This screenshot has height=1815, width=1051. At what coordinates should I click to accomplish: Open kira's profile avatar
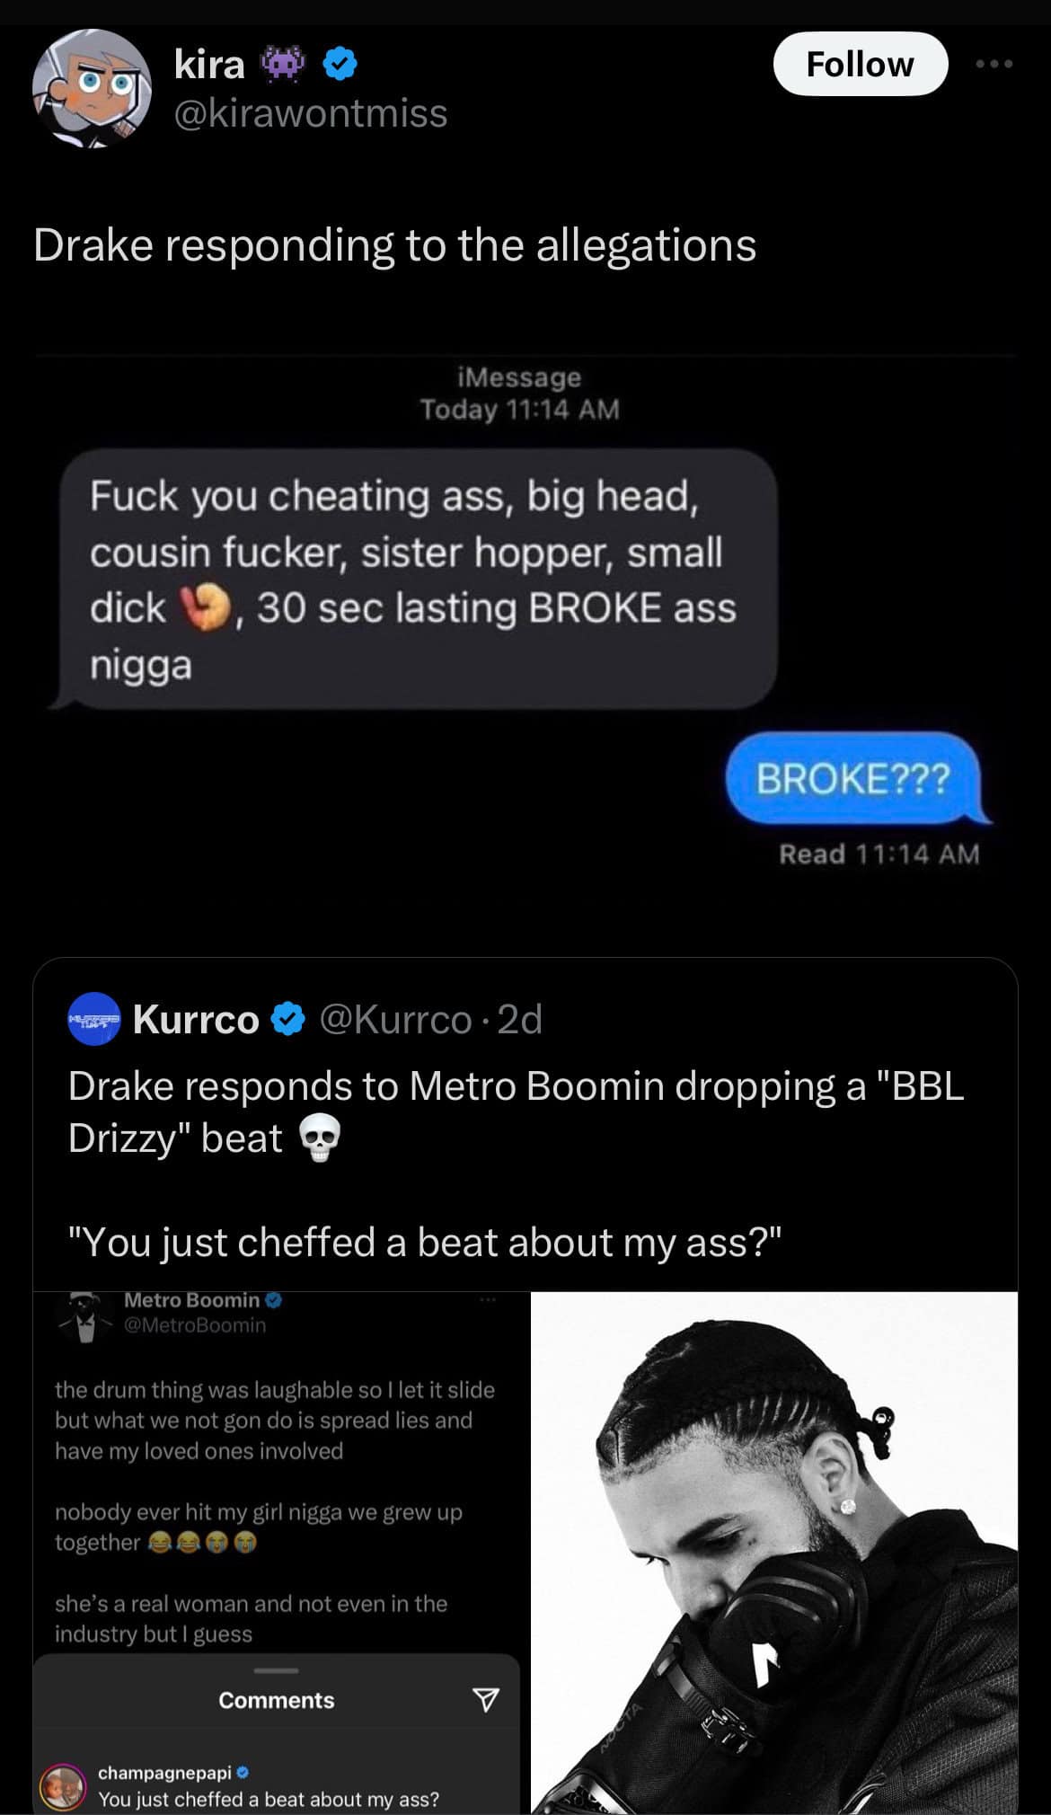click(92, 88)
